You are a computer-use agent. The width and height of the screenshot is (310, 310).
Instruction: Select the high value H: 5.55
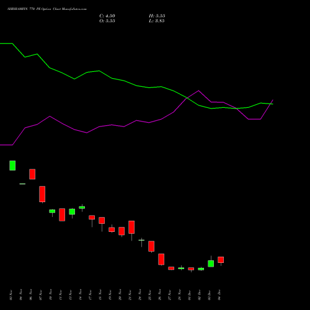tap(157, 16)
